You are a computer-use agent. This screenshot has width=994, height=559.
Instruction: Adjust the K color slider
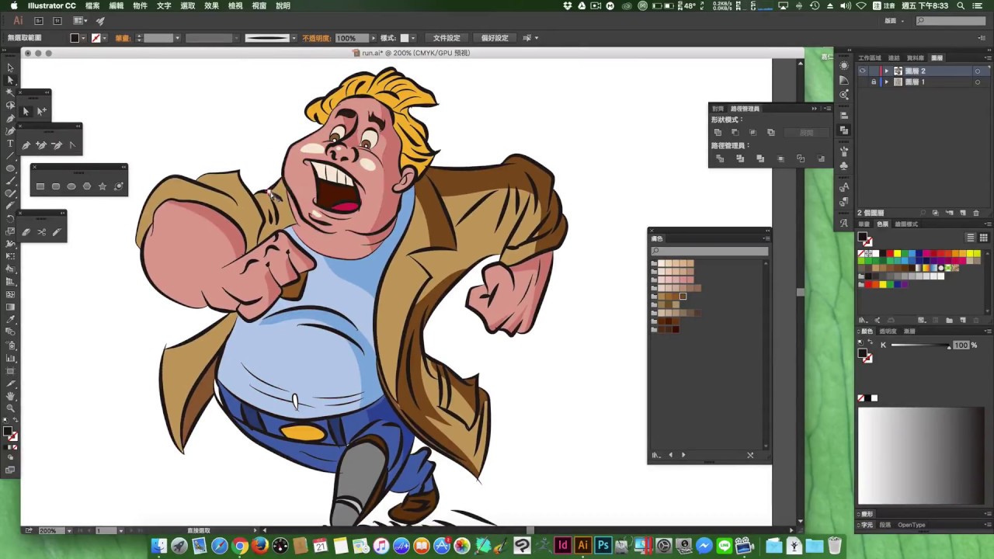[919, 345]
